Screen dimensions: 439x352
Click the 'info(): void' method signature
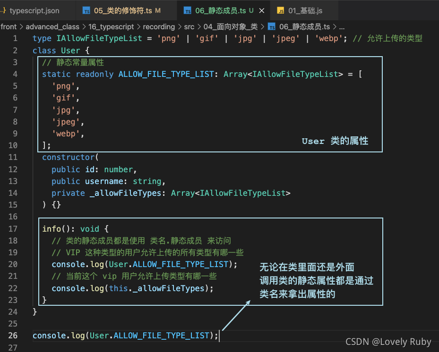[x=70, y=229]
